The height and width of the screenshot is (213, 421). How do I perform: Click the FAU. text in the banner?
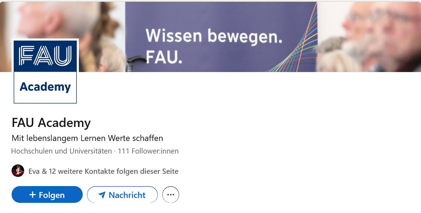(x=164, y=57)
